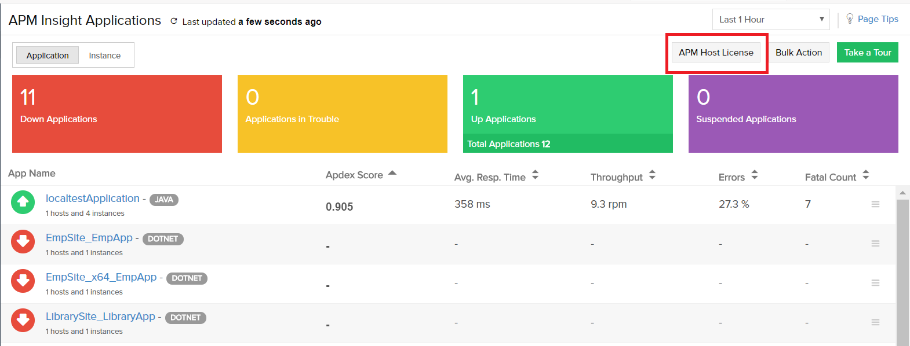Start the Take a Tour button
Viewport: 910px width, 346px height.
867,53
